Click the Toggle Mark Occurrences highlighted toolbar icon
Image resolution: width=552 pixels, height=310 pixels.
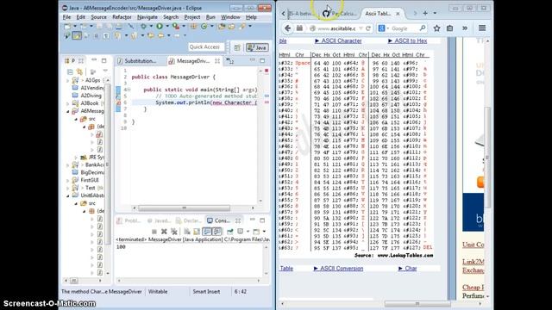(77, 35)
